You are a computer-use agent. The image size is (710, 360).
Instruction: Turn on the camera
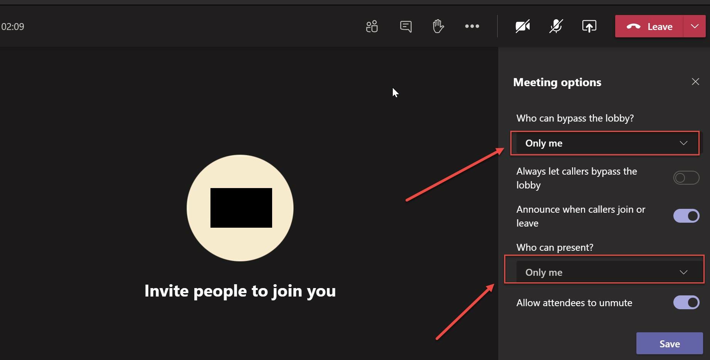[x=523, y=27]
